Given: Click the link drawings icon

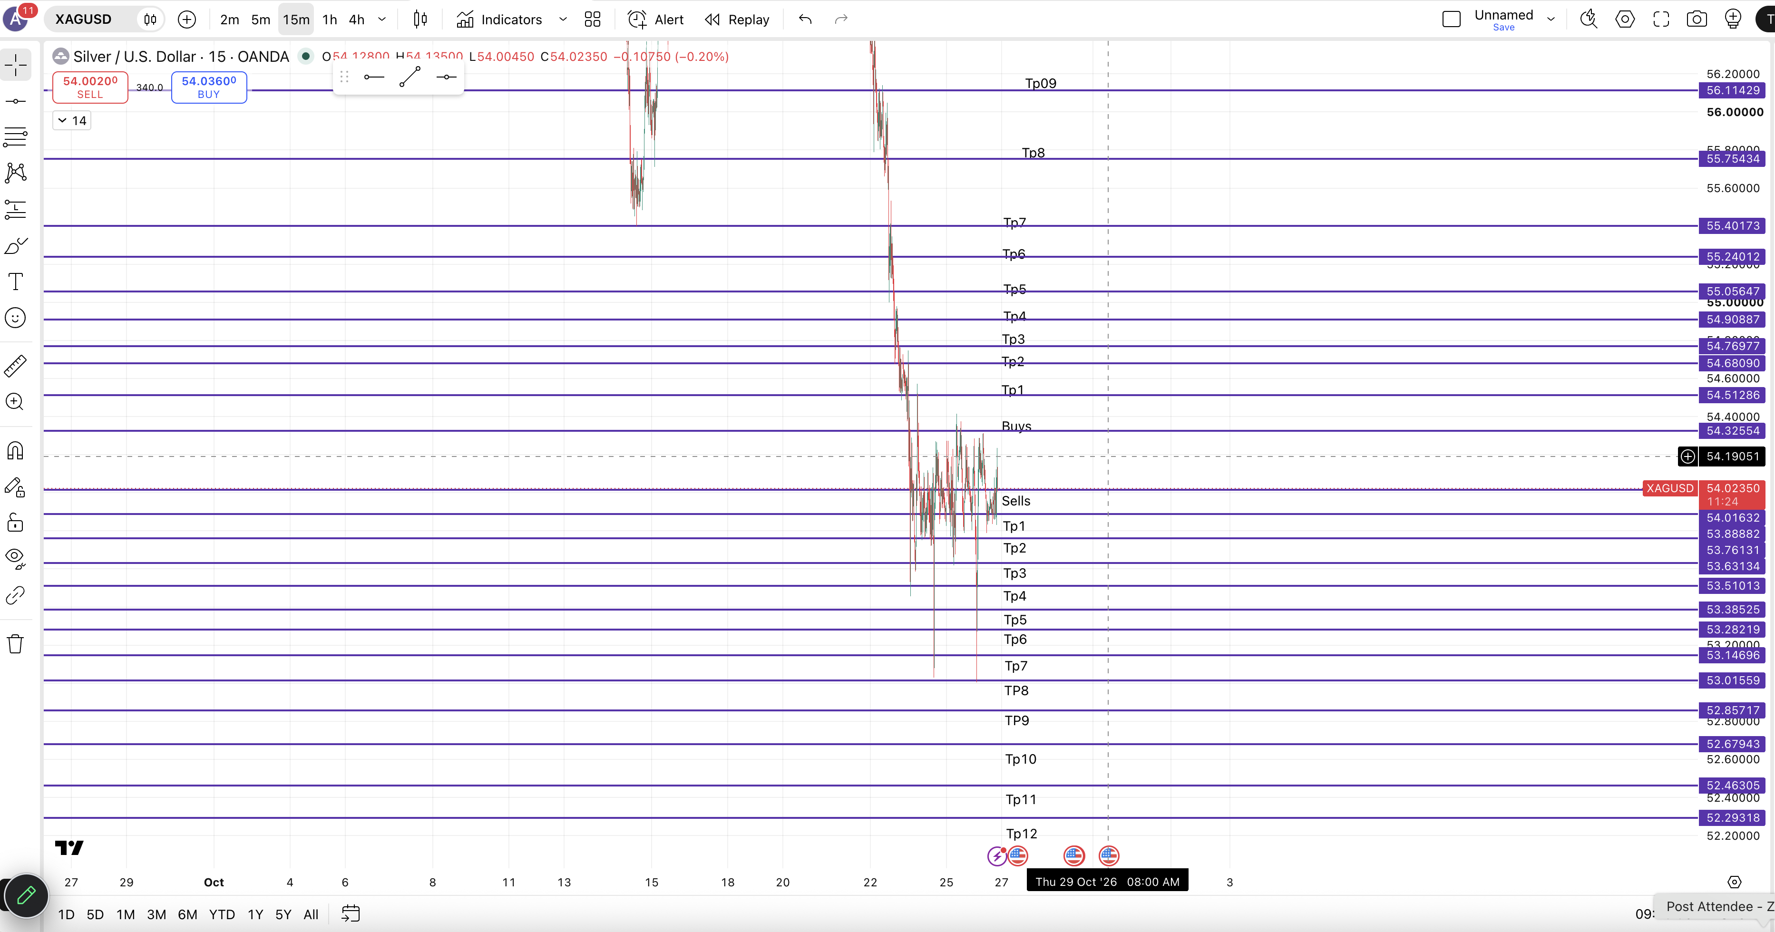Looking at the screenshot, I should pos(15,595).
